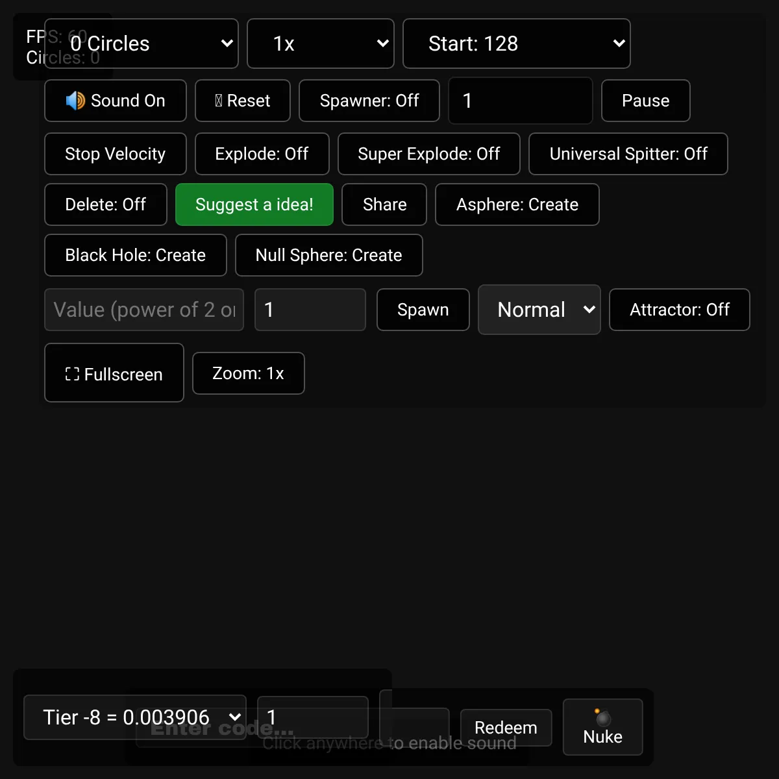Viewport: 779px width, 779px height.
Task: Click the Spawn button
Action: point(423,310)
